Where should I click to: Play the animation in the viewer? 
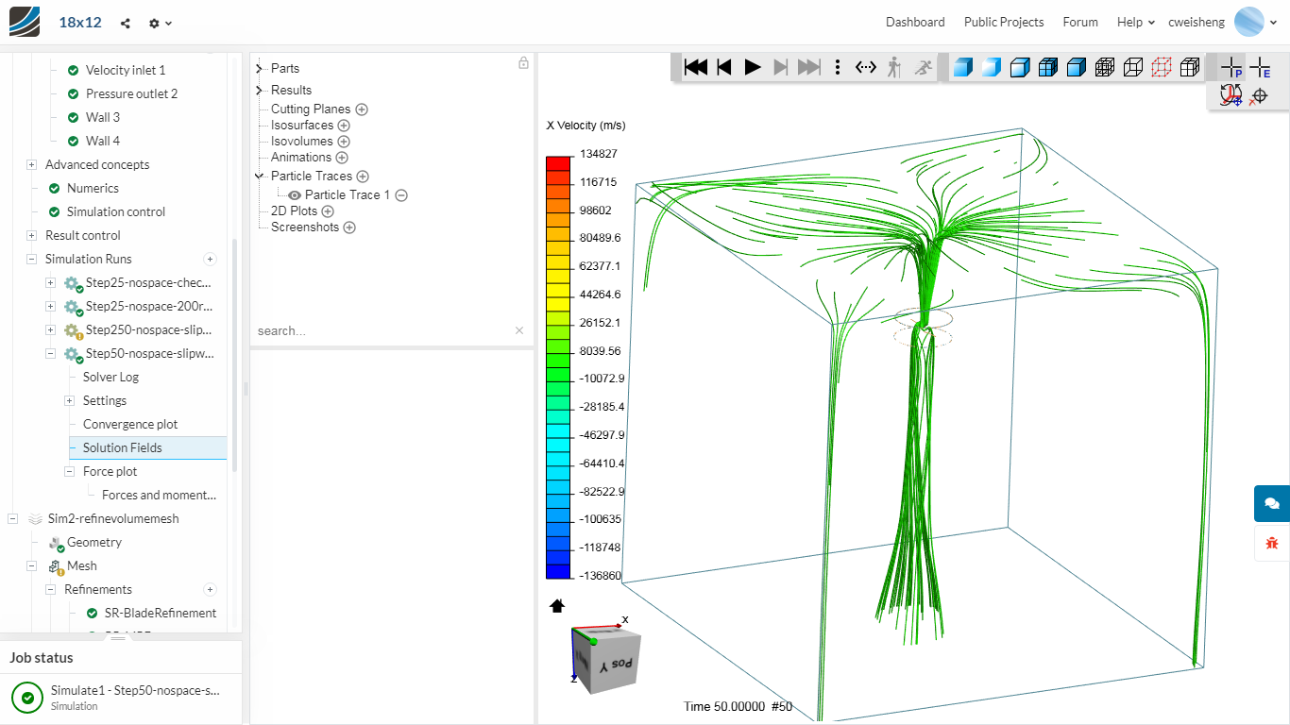pos(753,67)
